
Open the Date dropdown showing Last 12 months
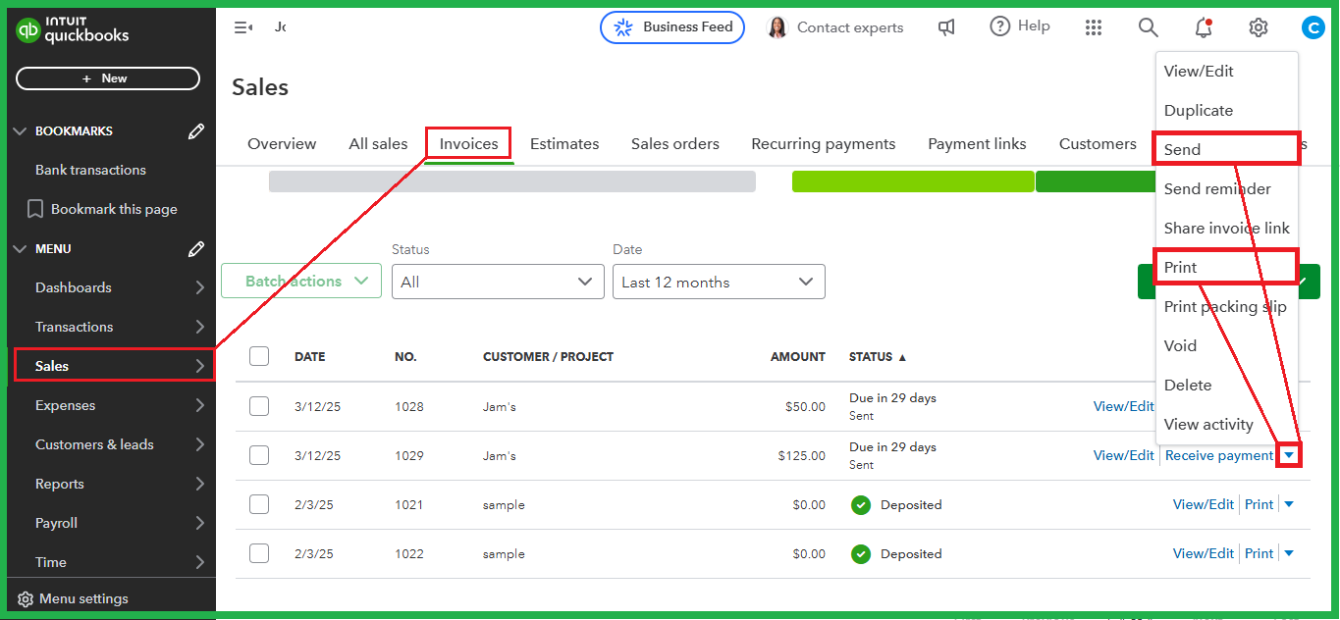(719, 282)
